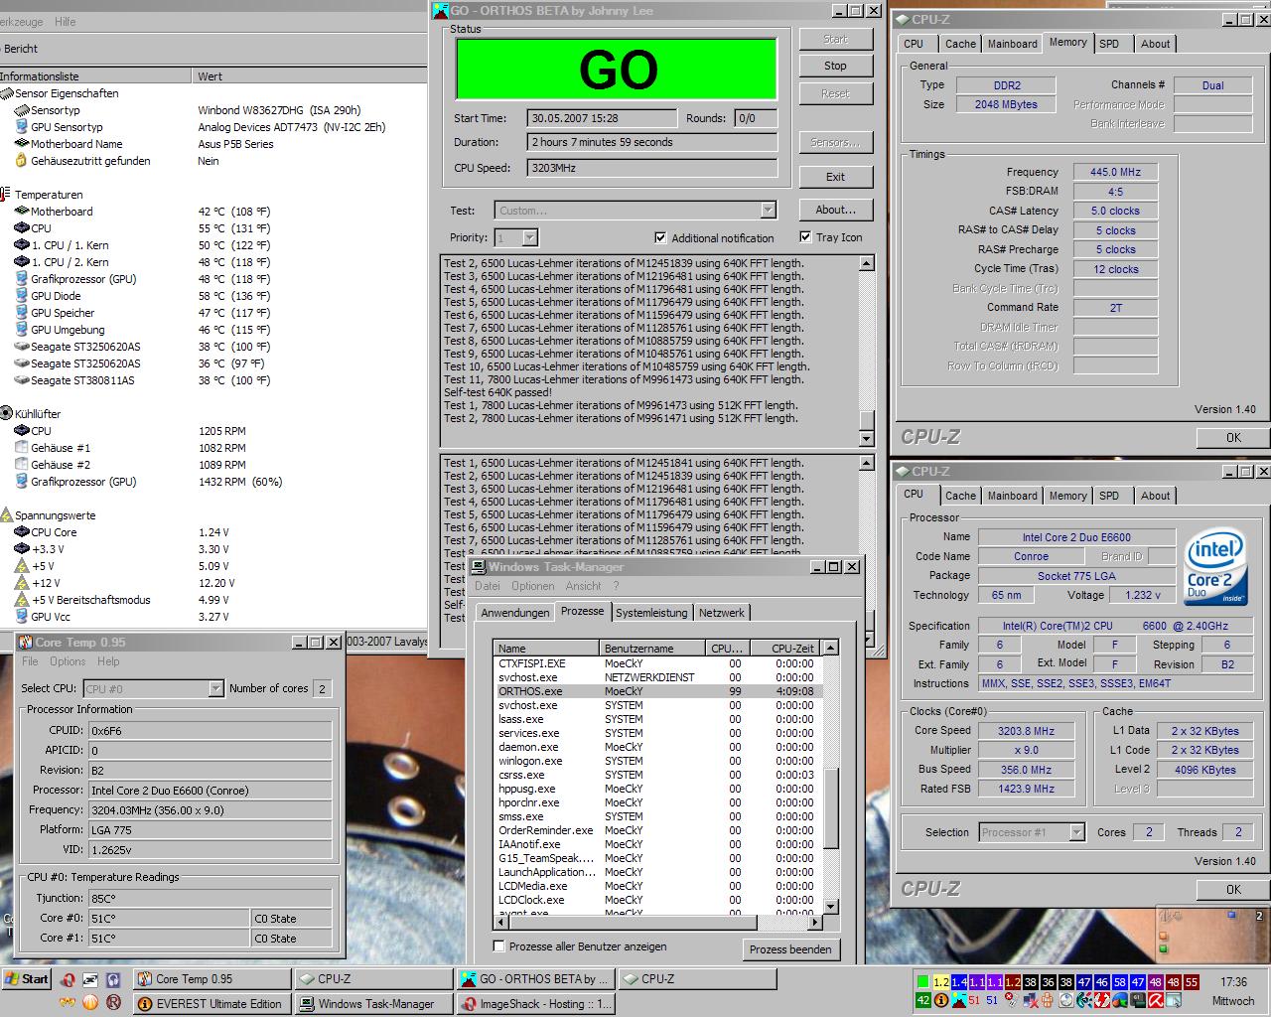Open the Select CPU dropdown in Core Temp
This screenshot has width=1271, height=1017.
tap(216, 688)
